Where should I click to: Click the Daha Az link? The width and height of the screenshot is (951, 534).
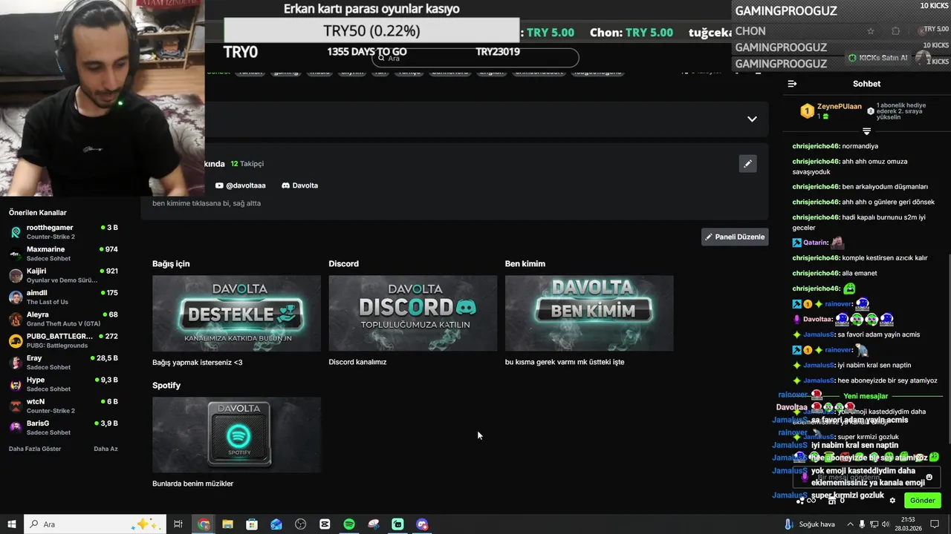coord(106,449)
